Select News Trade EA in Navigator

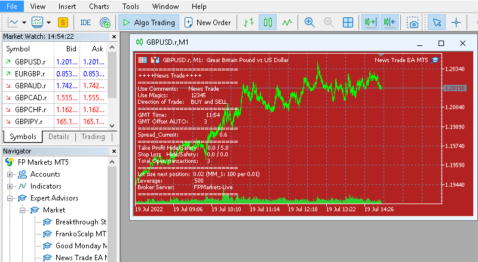click(81, 257)
